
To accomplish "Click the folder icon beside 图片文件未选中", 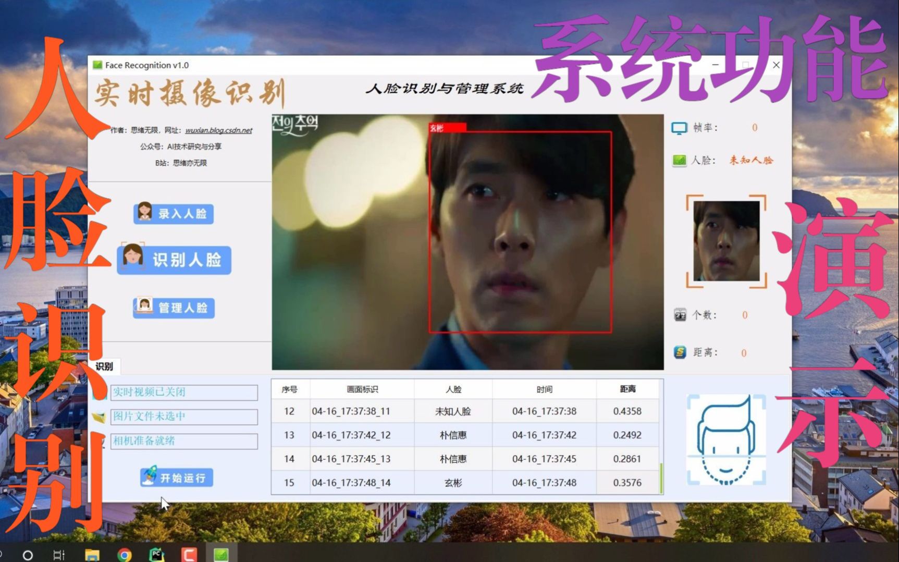I will (99, 417).
